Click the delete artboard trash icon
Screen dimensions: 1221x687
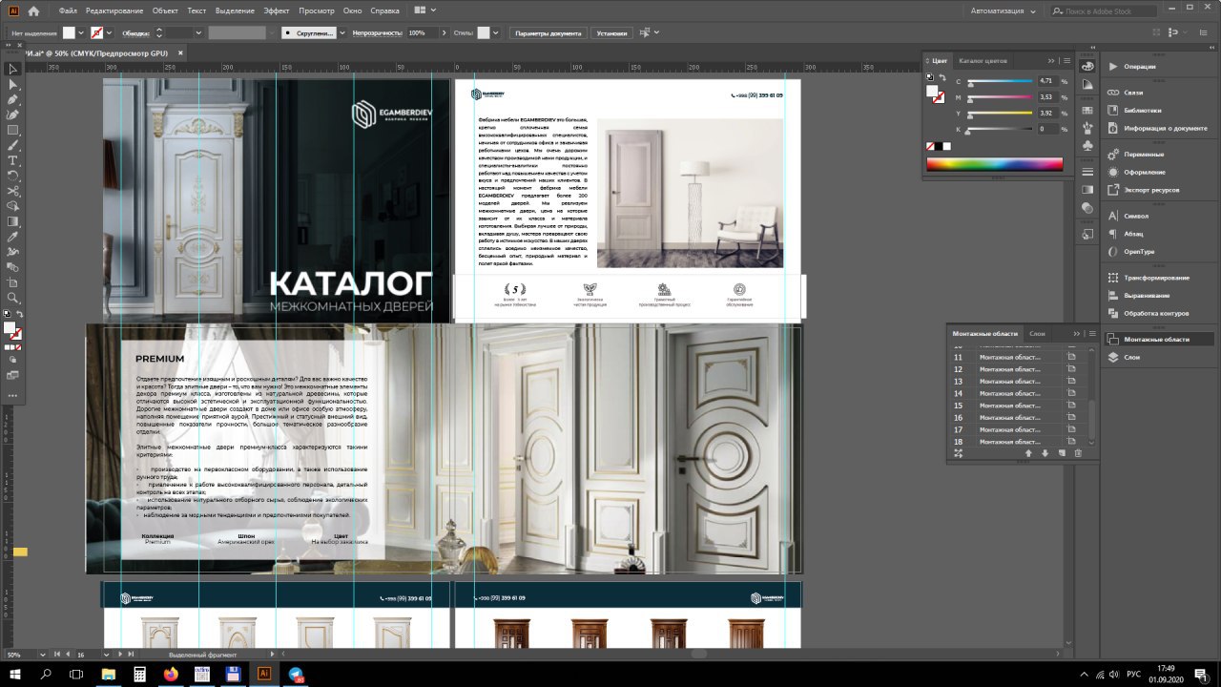point(1078,453)
